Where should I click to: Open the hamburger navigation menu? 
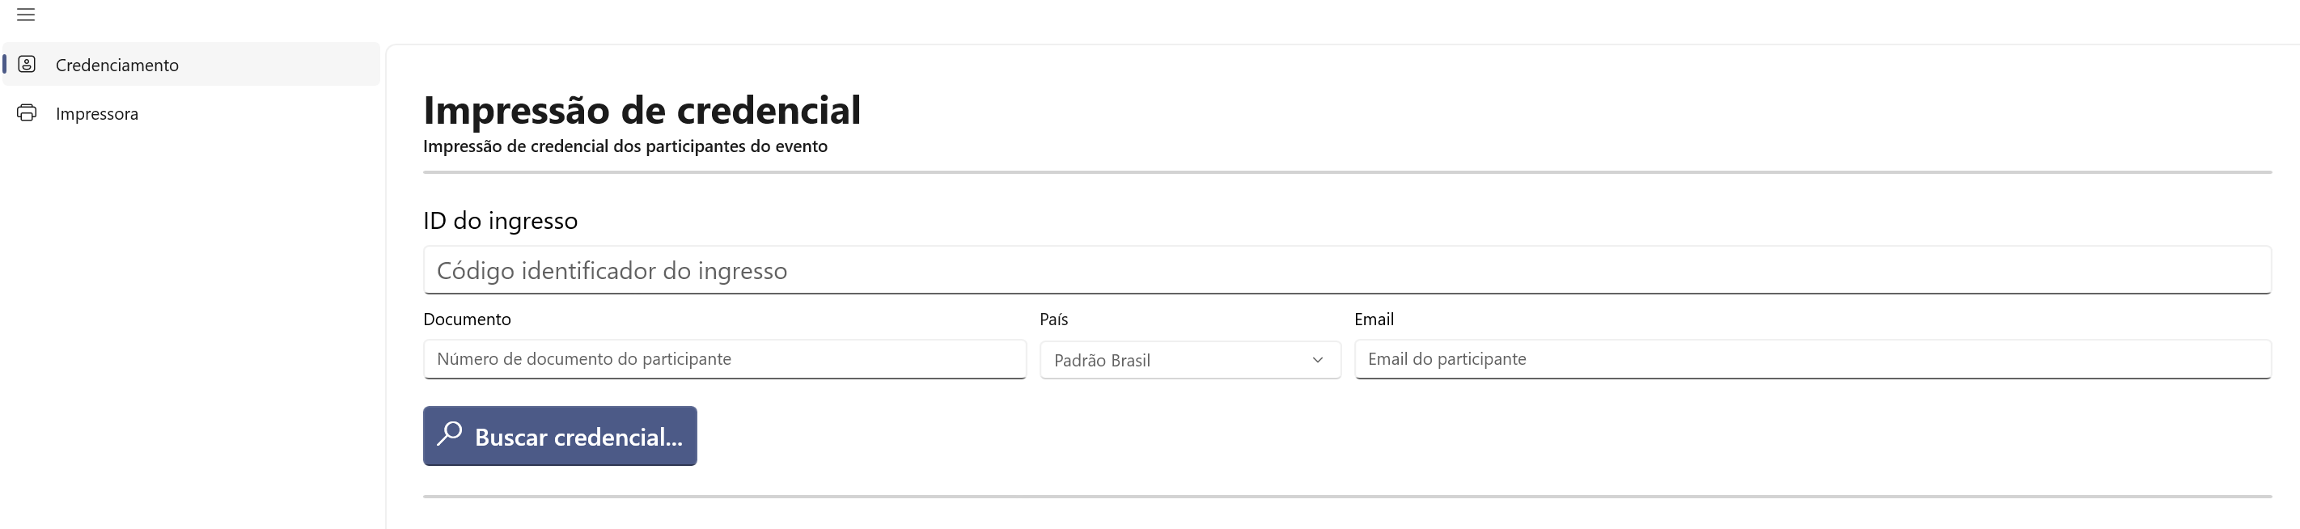click(26, 15)
